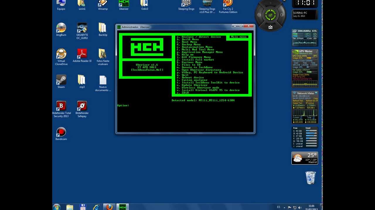Open Adobe Reader XI
The width and height of the screenshot is (375, 210).
click(x=82, y=55)
